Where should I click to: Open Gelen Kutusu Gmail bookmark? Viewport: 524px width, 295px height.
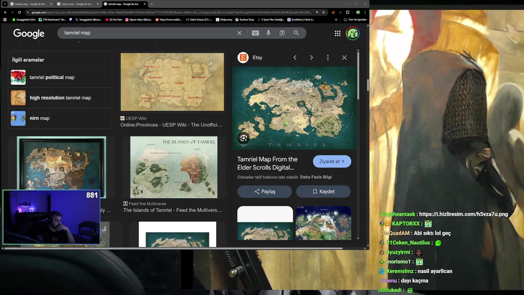[x=199, y=20]
